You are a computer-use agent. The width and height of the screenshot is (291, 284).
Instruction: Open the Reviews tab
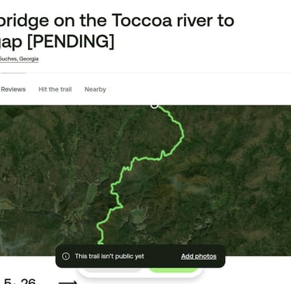coord(13,89)
